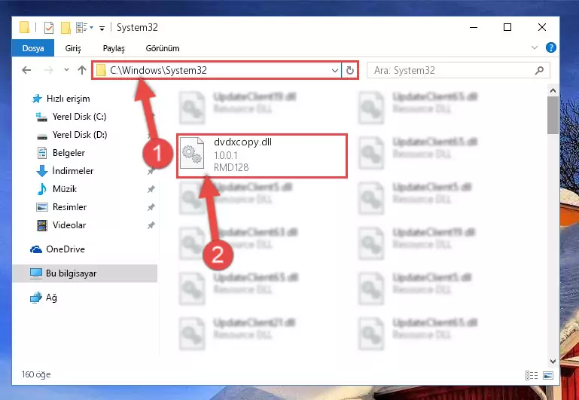Image resolution: width=579 pixels, height=400 pixels.
Task: Minimize the System32 window
Action: pos(474,27)
